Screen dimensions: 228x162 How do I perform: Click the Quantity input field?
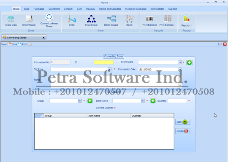click(x=177, y=101)
